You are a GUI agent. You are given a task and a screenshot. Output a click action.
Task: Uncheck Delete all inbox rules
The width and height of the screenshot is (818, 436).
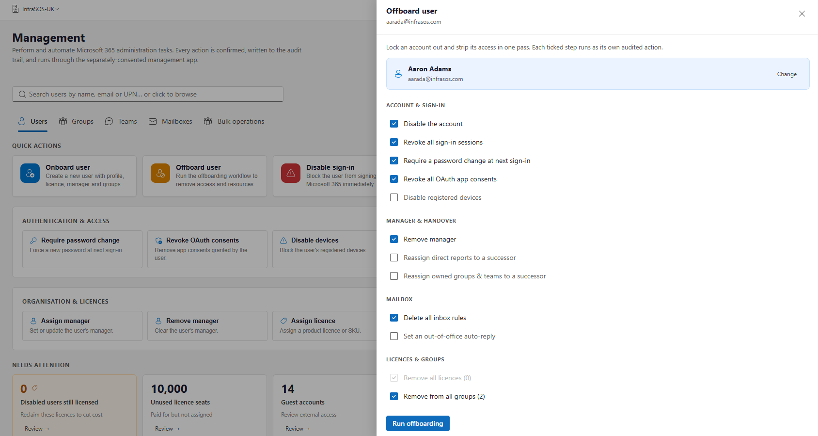point(394,318)
